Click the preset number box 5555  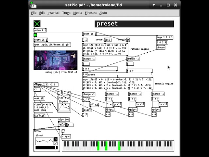[108, 40]
